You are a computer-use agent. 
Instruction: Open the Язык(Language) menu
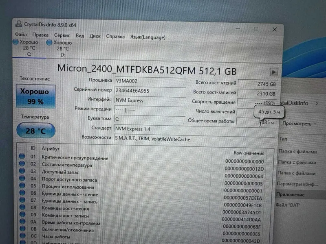tap(148, 37)
